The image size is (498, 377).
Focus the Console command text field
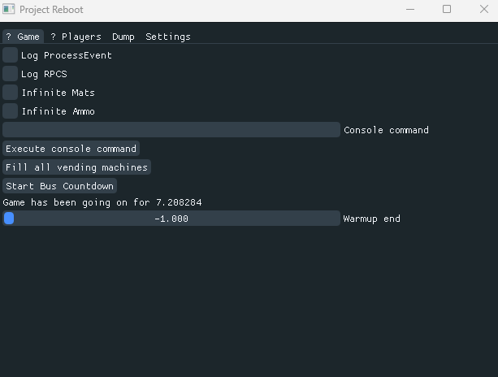[171, 130]
